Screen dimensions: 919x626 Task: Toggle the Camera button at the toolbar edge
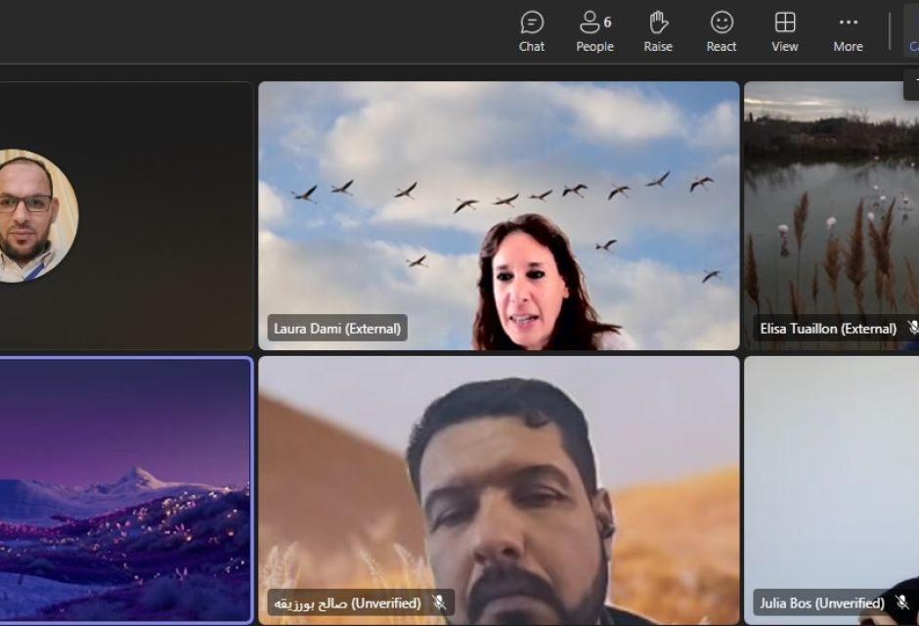[911, 31]
